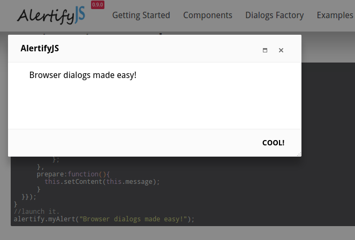Click the prepare:function(){ code line
The width and height of the screenshot is (355, 240).
point(73,174)
